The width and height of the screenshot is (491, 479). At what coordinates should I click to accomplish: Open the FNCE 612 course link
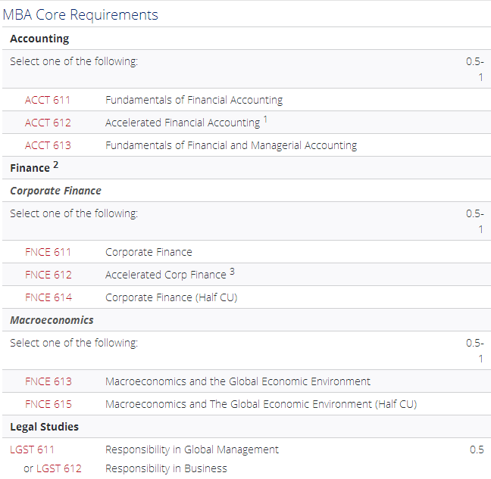point(48,275)
